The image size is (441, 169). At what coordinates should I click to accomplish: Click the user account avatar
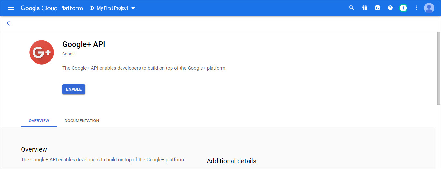pos(429,8)
